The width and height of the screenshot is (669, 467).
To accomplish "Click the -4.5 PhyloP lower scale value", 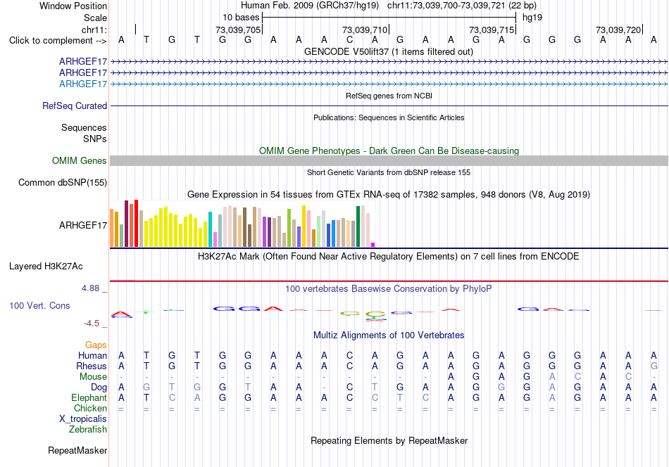I will (x=92, y=324).
